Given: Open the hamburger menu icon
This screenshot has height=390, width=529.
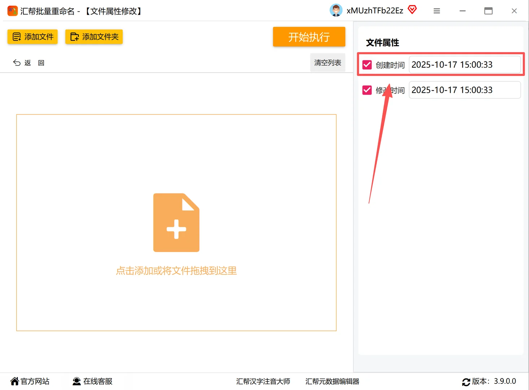Looking at the screenshot, I should (437, 11).
